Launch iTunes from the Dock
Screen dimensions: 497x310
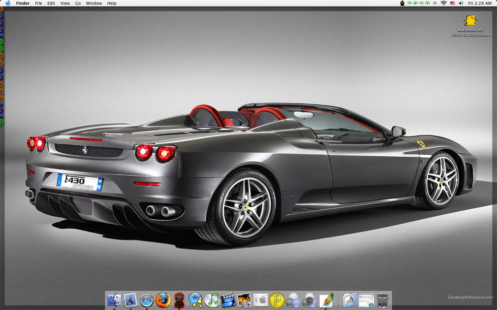click(212, 300)
